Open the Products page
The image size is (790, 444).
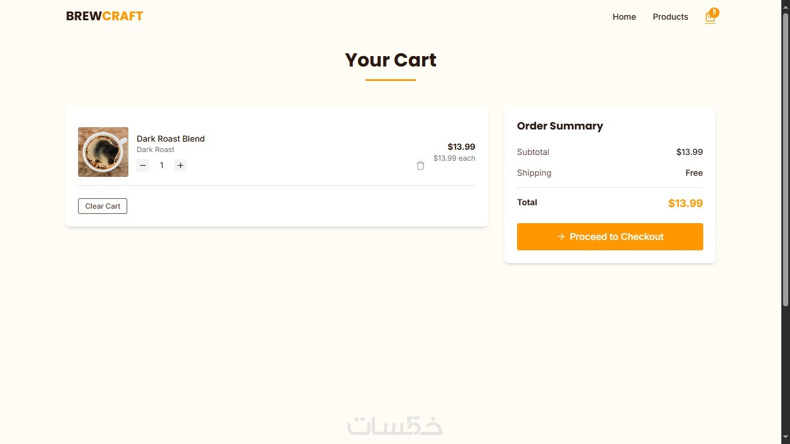point(670,17)
